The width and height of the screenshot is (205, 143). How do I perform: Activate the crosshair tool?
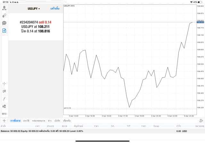click(4, 84)
